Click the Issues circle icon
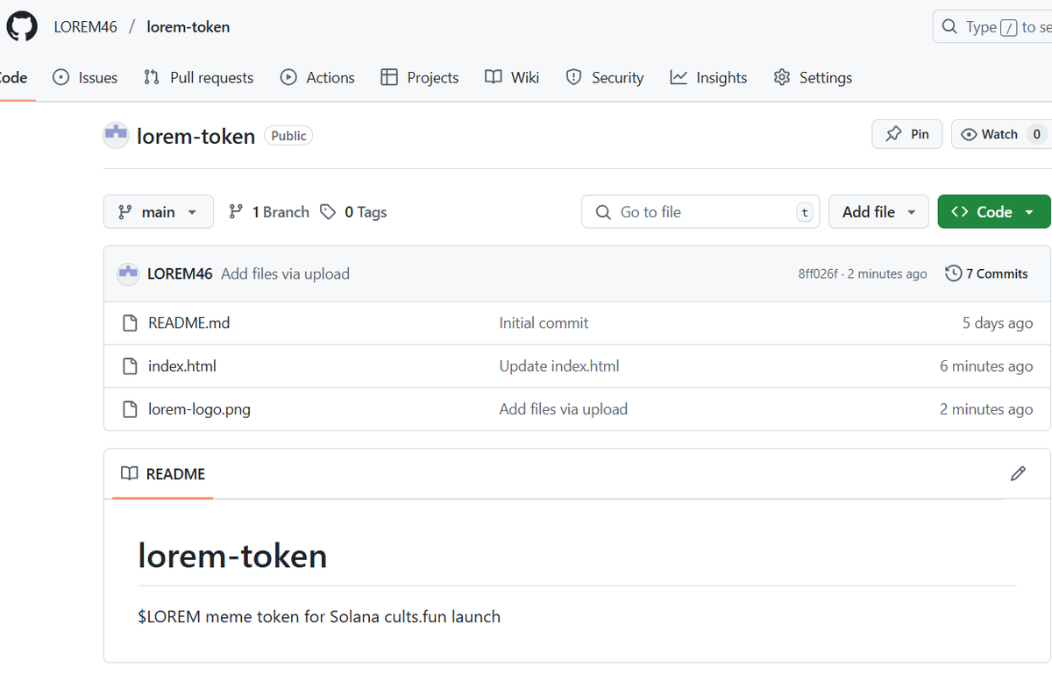 [61, 77]
